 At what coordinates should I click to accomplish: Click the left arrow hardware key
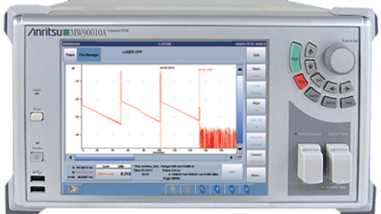coord(331,87)
